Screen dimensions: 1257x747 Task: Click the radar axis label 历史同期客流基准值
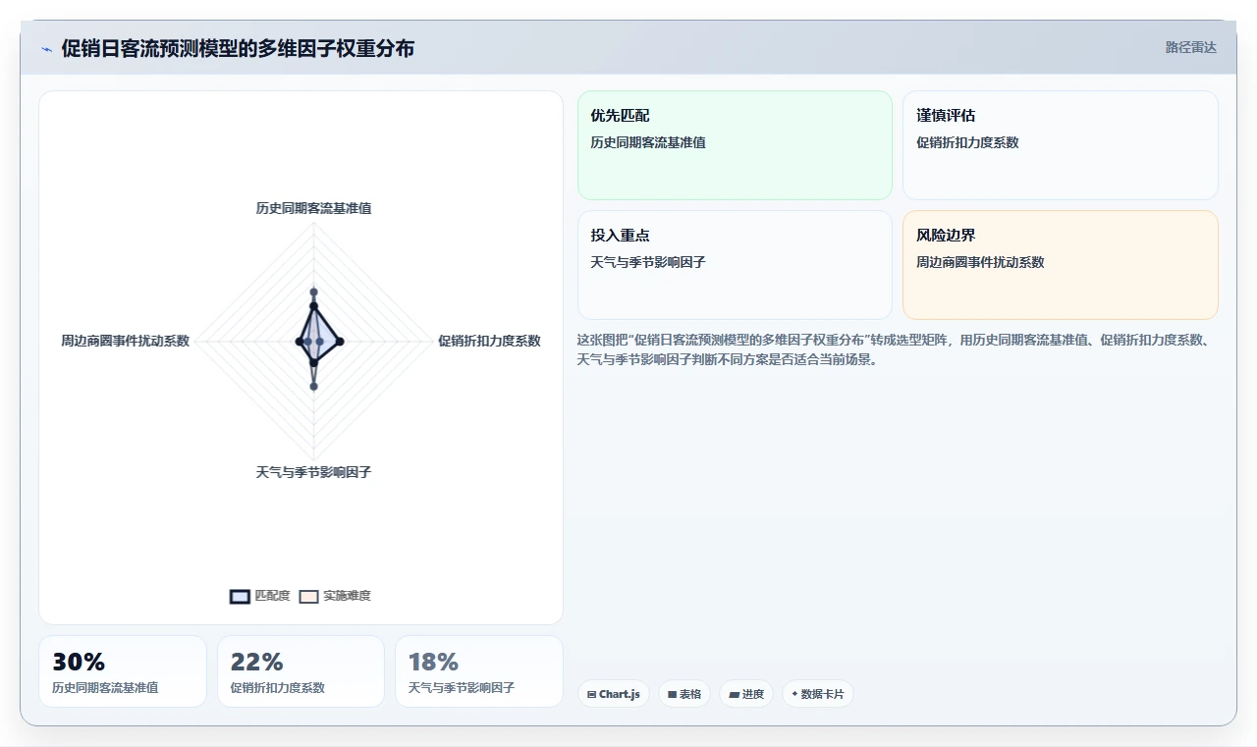click(x=313, y=208)
